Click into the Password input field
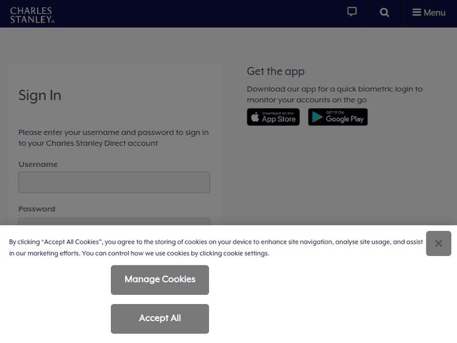The image size is (457, 343). pos(114,221)
